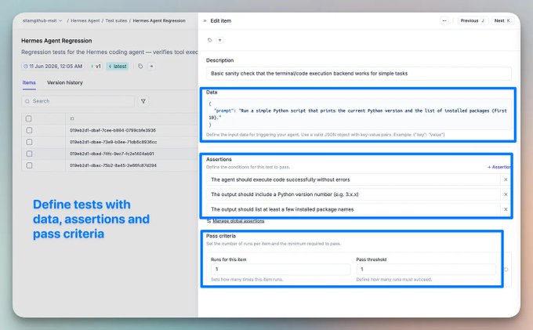Open the Manage global assertions link
The height and width of the screenshot is (330, 533).
pyautogui.click(x=238, y=221)
